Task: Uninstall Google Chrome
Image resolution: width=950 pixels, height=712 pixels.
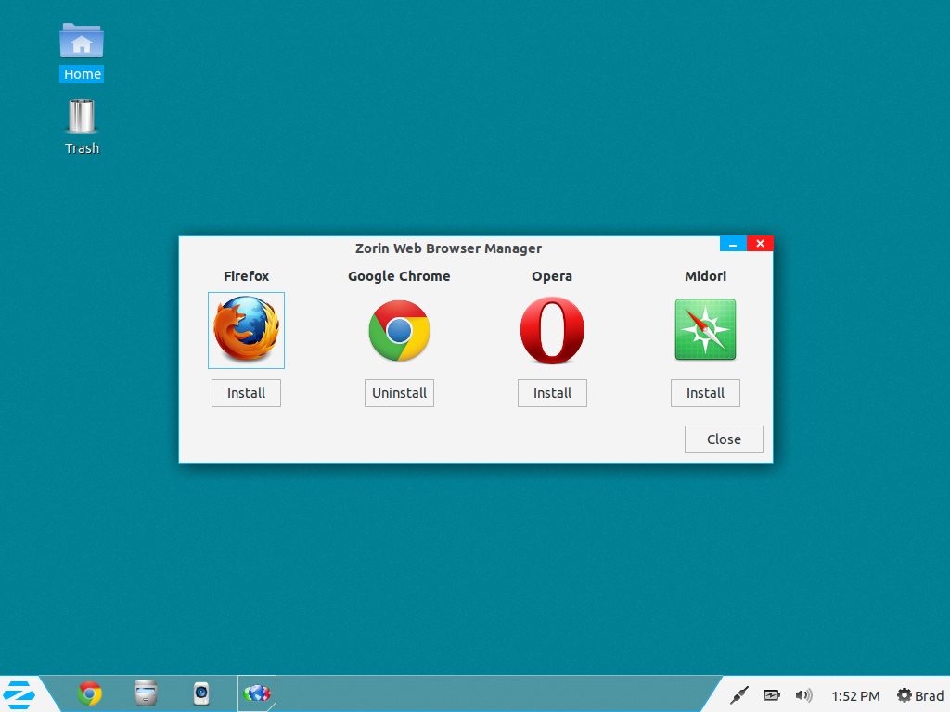Action: 399,393
